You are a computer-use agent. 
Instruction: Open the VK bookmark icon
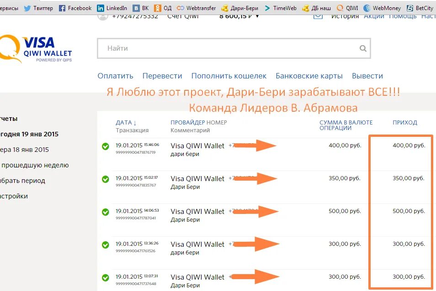136,8
